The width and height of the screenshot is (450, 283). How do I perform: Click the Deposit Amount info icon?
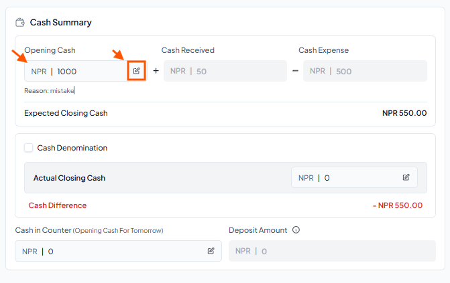(x=296, y=230)
